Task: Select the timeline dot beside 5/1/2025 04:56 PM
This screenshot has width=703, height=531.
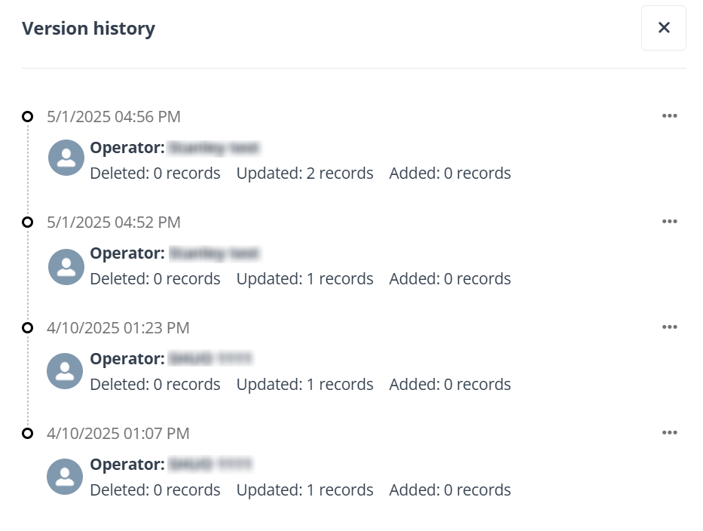Action: 28,115
